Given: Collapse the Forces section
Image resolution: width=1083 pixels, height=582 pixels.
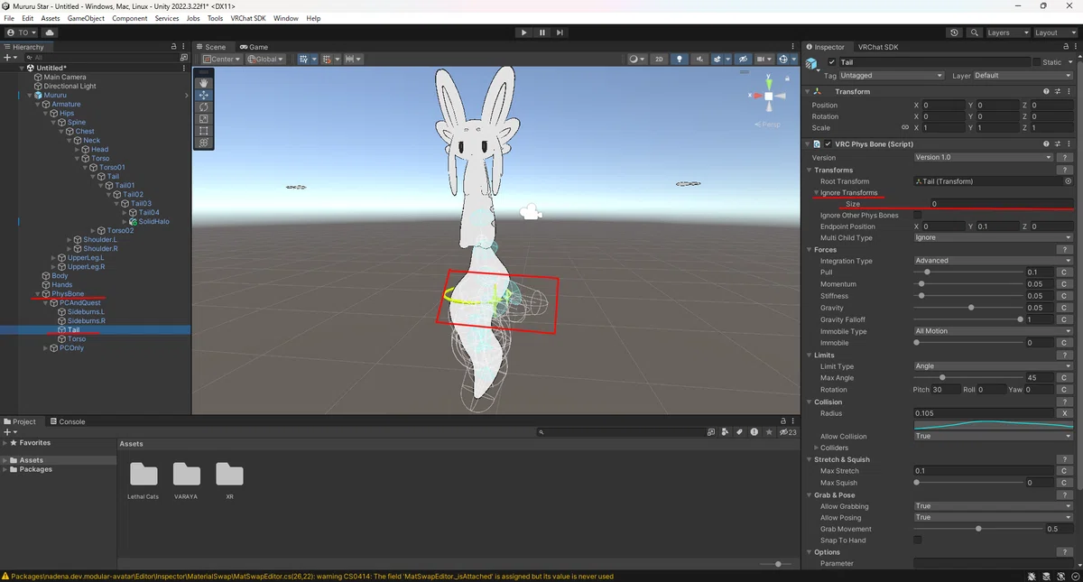Looking at the screenshot, I should [x=808, y=250].
